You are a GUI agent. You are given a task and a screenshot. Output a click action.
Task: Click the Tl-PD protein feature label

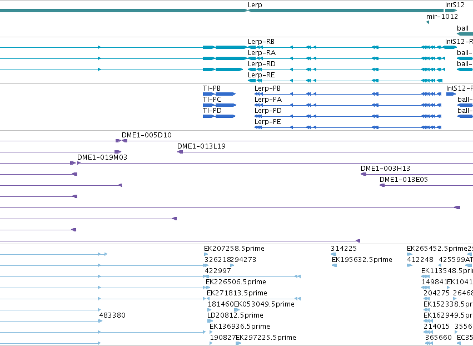pyautogui.click(x=212, y=111)
